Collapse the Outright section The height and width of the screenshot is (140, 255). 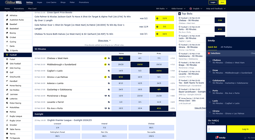click(x=174, y=114)
